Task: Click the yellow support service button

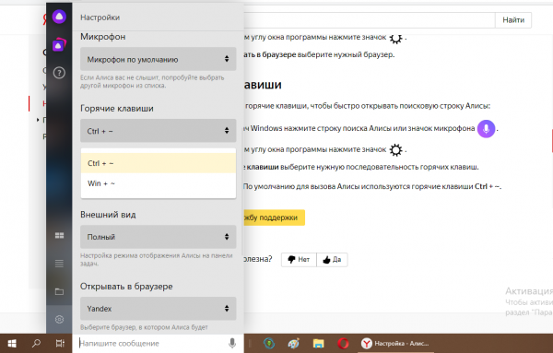Action: coord(274,218)
